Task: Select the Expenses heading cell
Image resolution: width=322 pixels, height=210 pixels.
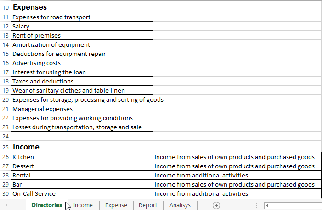Action: pyautogui.click(x=82, y=7)
